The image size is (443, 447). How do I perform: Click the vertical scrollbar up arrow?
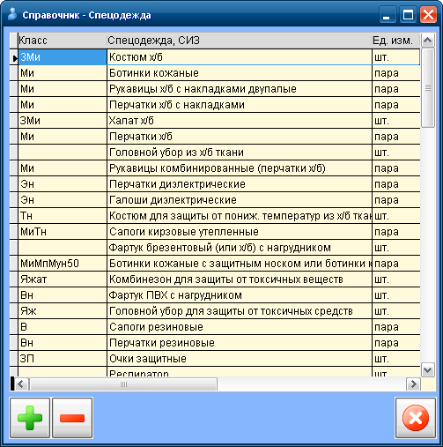(428, 40)
